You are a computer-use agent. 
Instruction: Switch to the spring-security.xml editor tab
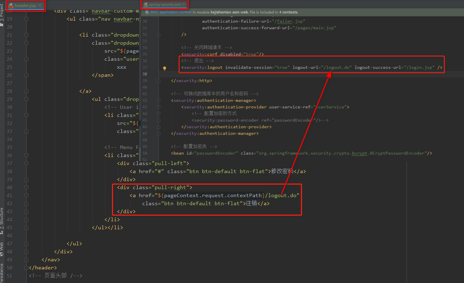164,5
